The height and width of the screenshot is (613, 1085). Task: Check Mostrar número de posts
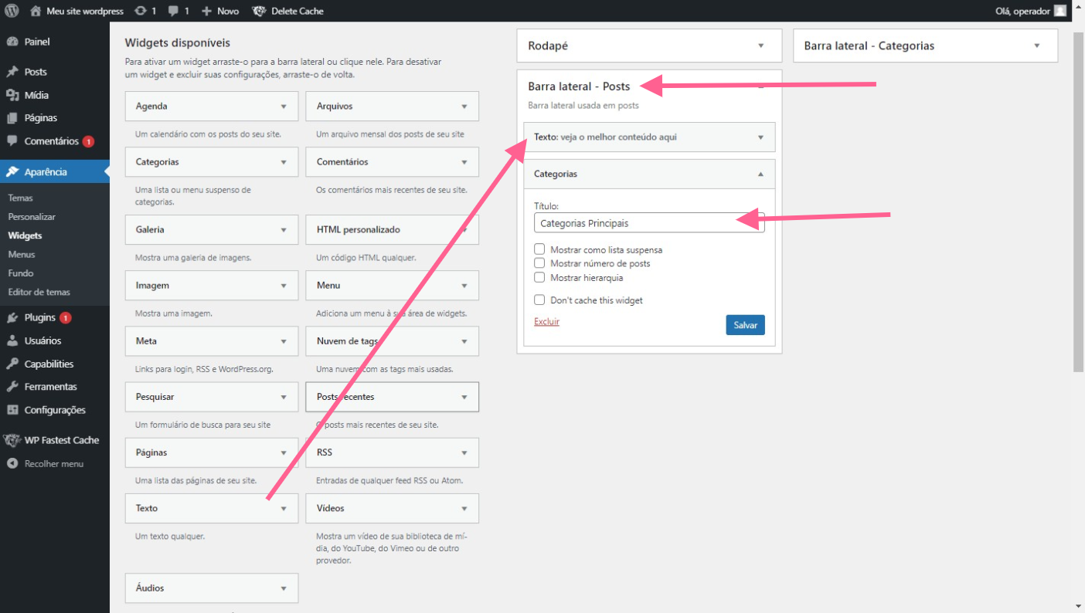(x=539, y=263)
